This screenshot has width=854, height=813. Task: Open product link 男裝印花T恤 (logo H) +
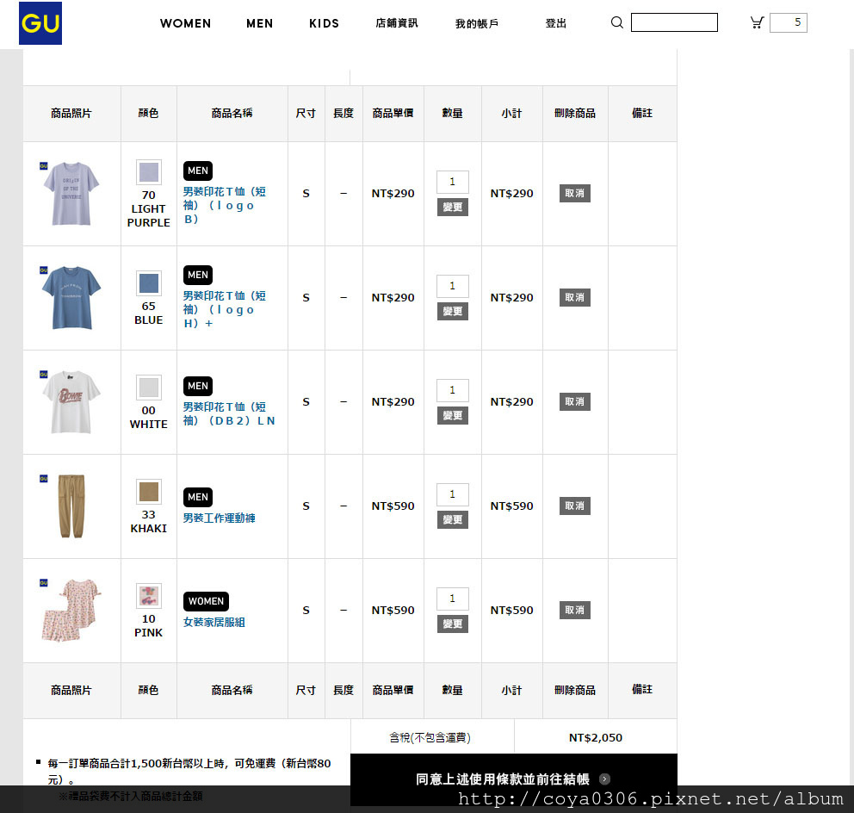pos(225,309)
